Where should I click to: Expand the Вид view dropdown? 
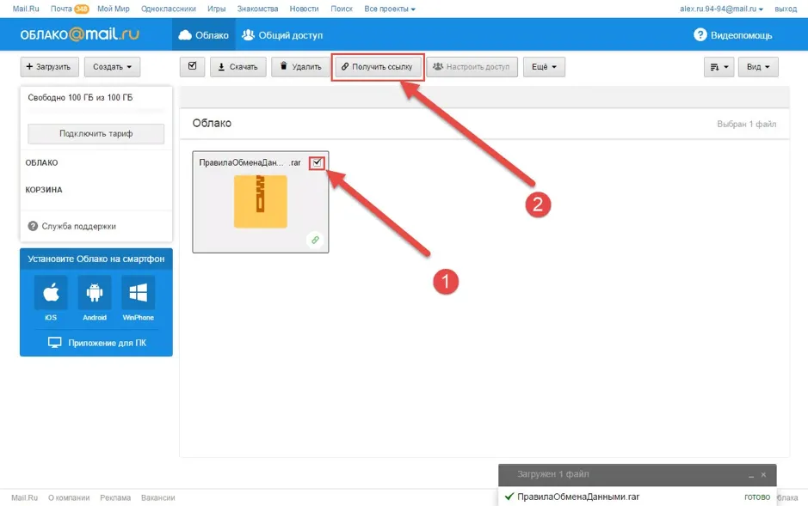pos(758,67)
